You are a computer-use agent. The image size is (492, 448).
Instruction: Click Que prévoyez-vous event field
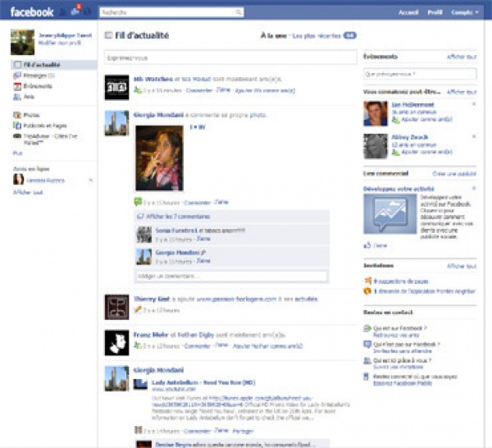click(x=420, y=74)
